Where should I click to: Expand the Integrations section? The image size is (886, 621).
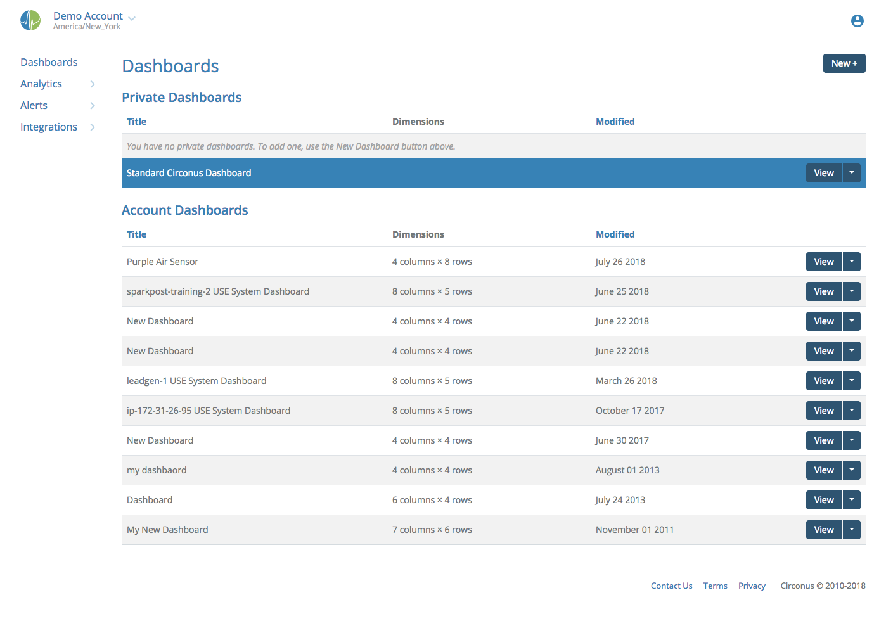coord(48,127)
